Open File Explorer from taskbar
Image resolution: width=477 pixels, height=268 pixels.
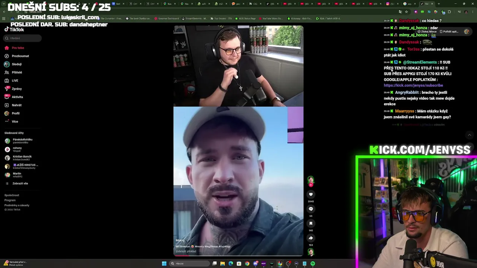pyautogui.click(x=222, y=264)
